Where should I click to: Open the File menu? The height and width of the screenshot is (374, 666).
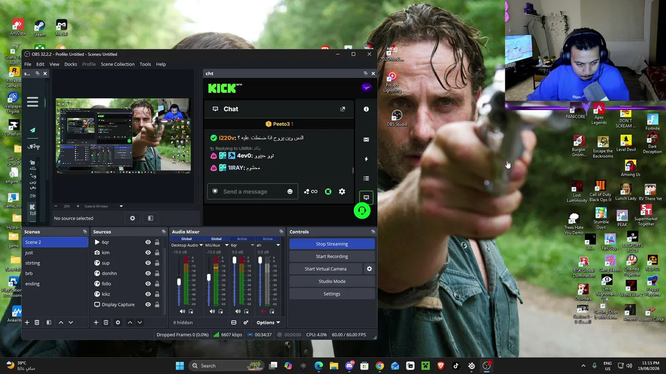(28, 64)
